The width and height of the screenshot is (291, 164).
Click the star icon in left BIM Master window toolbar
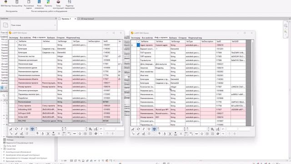[80, 133]
